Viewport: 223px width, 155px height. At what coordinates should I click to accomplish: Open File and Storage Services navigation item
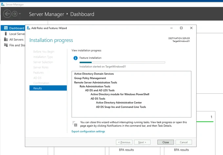pos(13,45)
